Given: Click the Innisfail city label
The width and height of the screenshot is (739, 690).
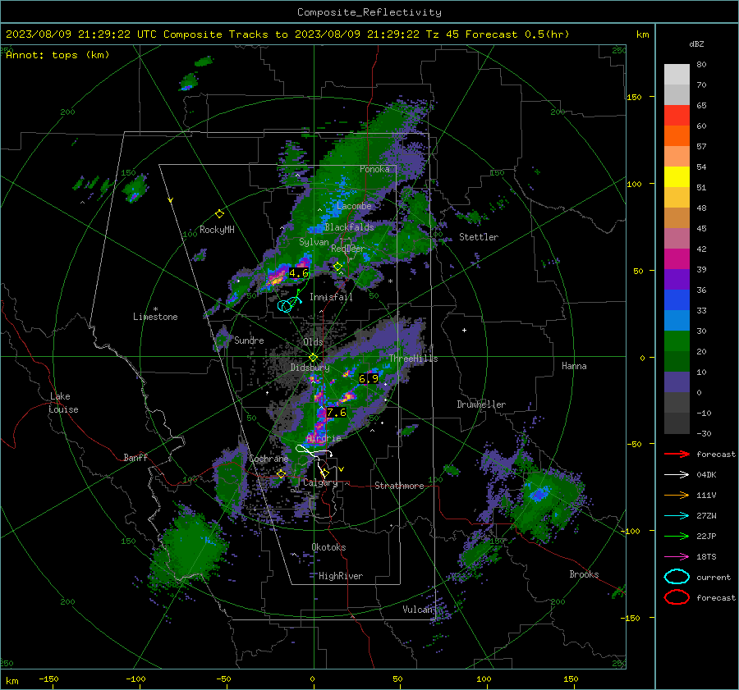Looking at the screenshot, I should point(331,297).
